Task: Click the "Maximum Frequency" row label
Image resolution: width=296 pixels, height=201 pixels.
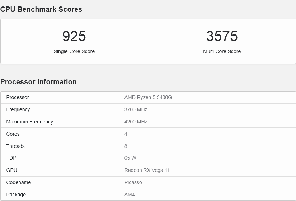Action: [30, 122]
